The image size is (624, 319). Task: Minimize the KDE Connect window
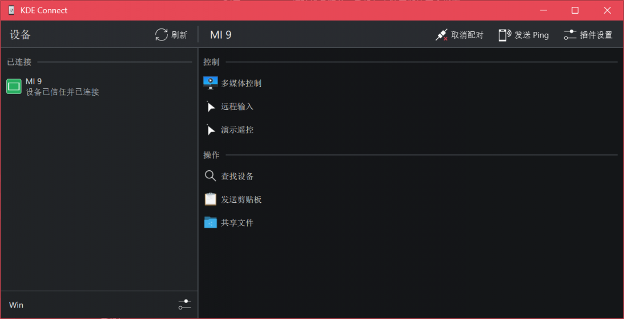coord(544,10)
